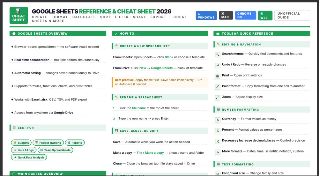Click the decimal places .0 icon
Screen dimensions: 319x176
pos(218,141)
